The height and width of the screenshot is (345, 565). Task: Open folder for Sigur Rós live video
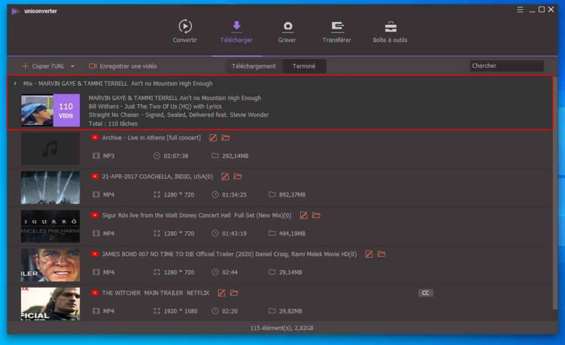click(316, 216)
